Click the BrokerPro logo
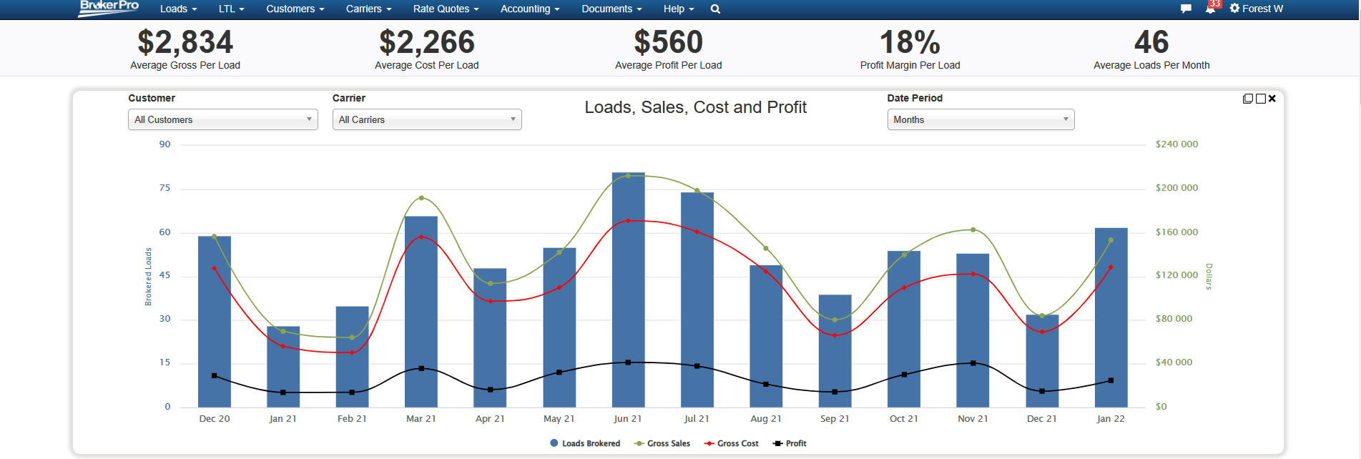Screen dimensions: 1361x459 109,8
